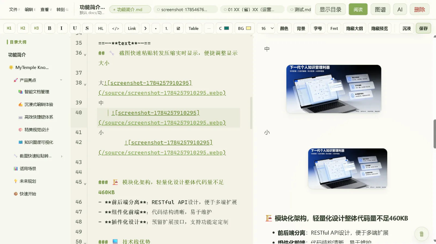Open the 转到 menu
This screenshot has height=244, width=436.
pos(62,10)
